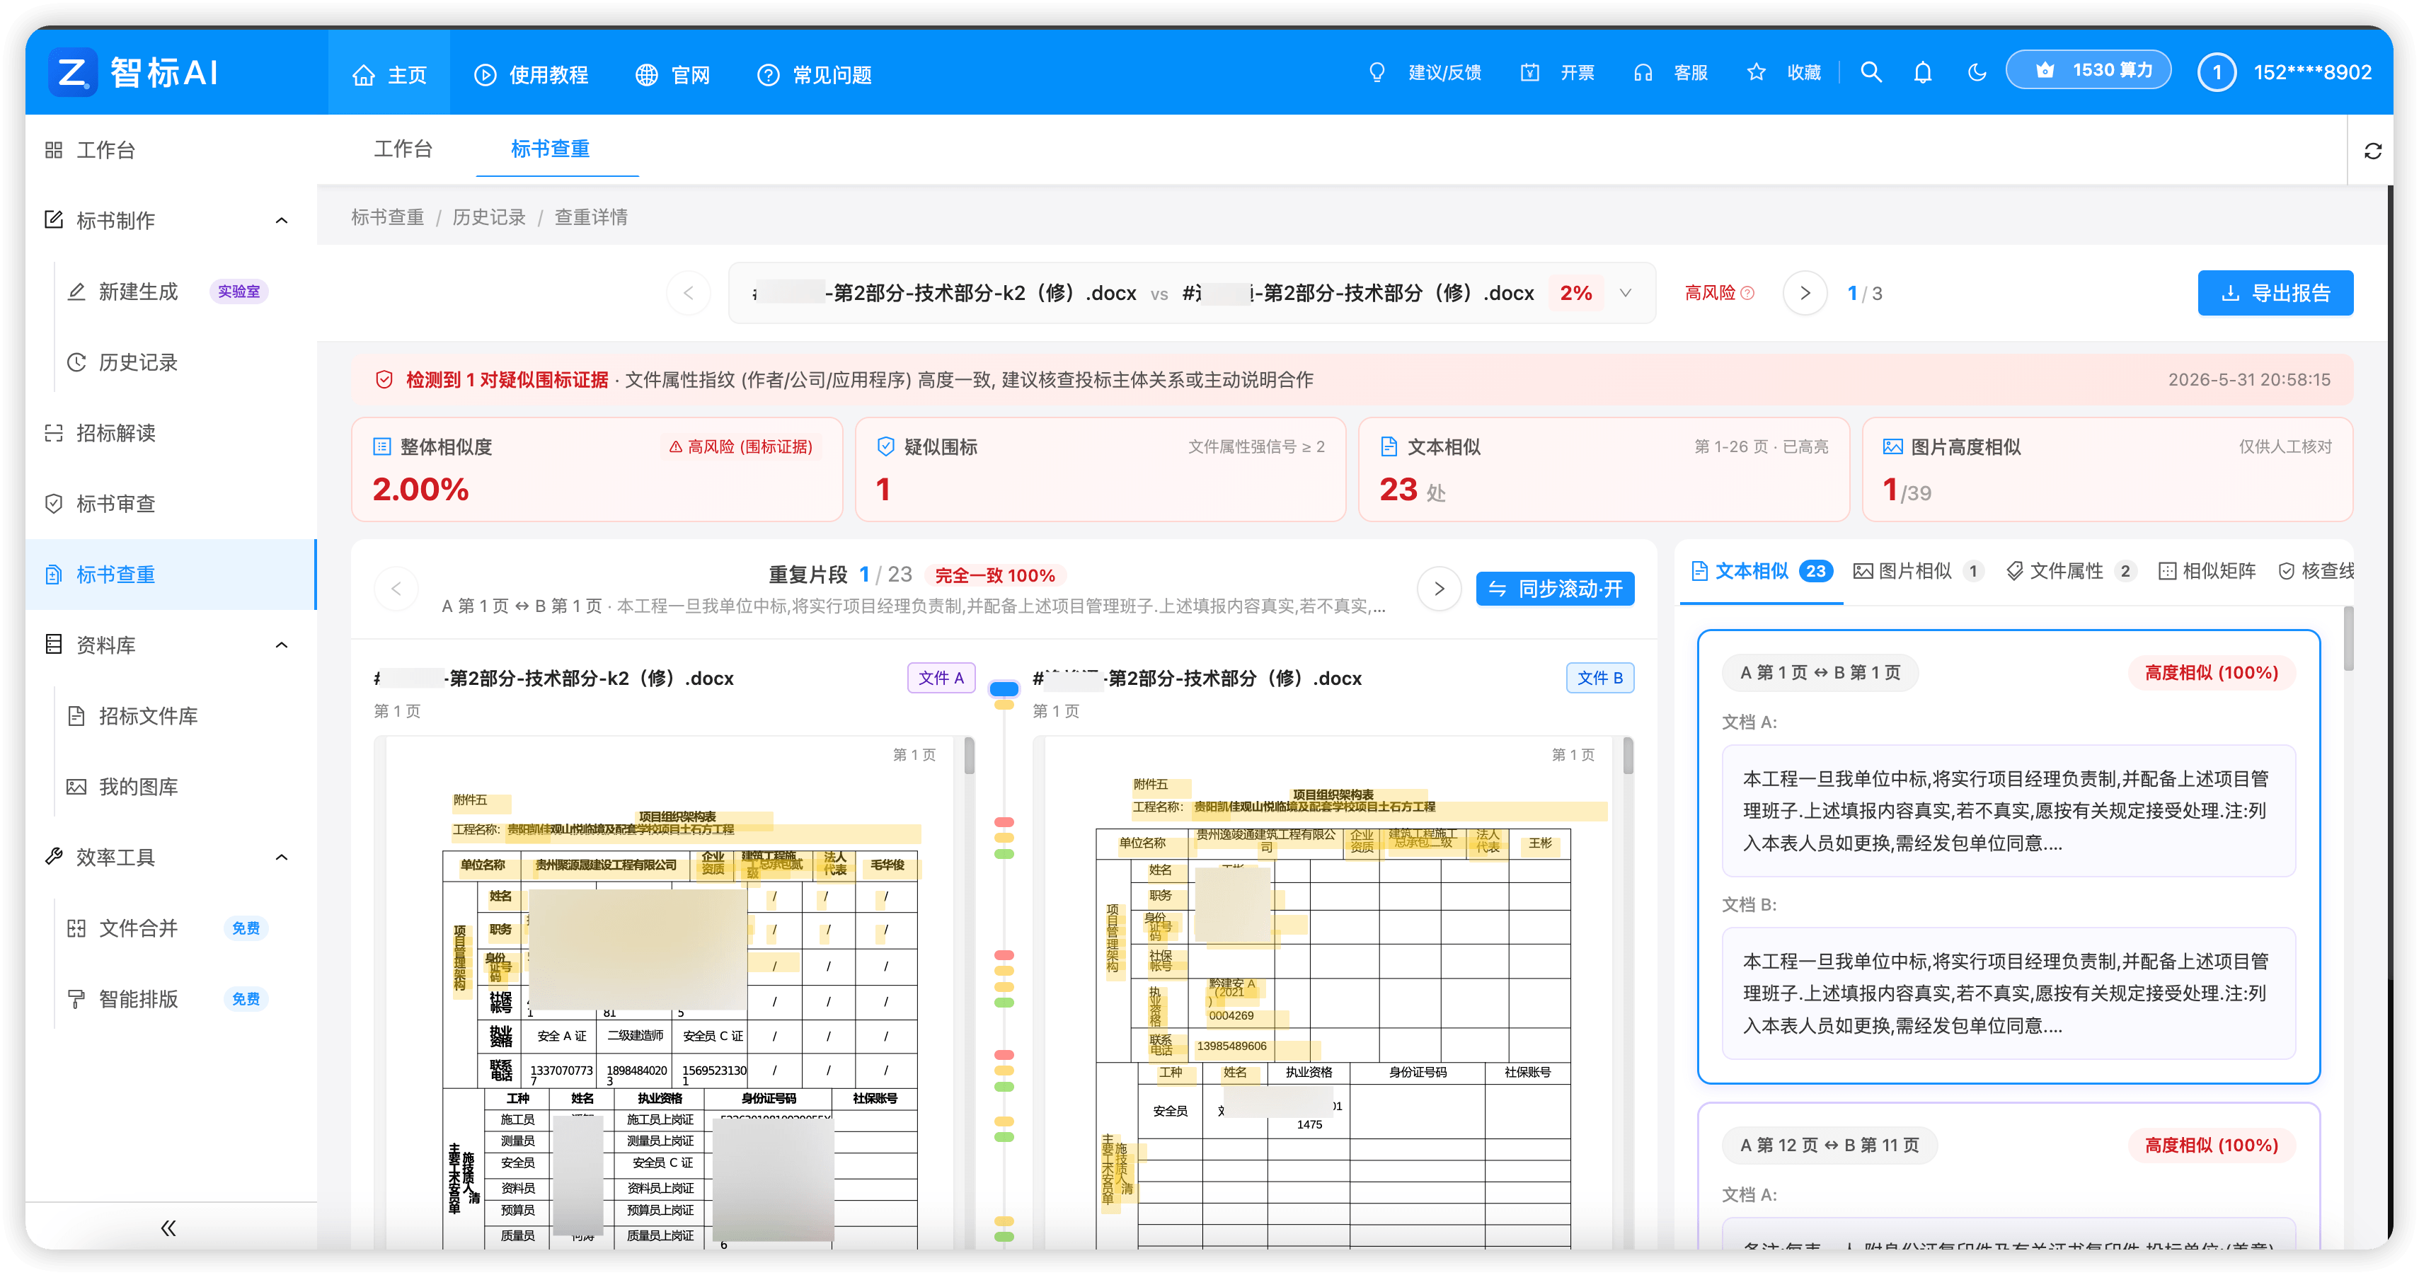The height and width of the screenshot is (1275, 2419).
Task: Open 官网 in top navigation
Action: pyautogui.click(x=672, y=74)
